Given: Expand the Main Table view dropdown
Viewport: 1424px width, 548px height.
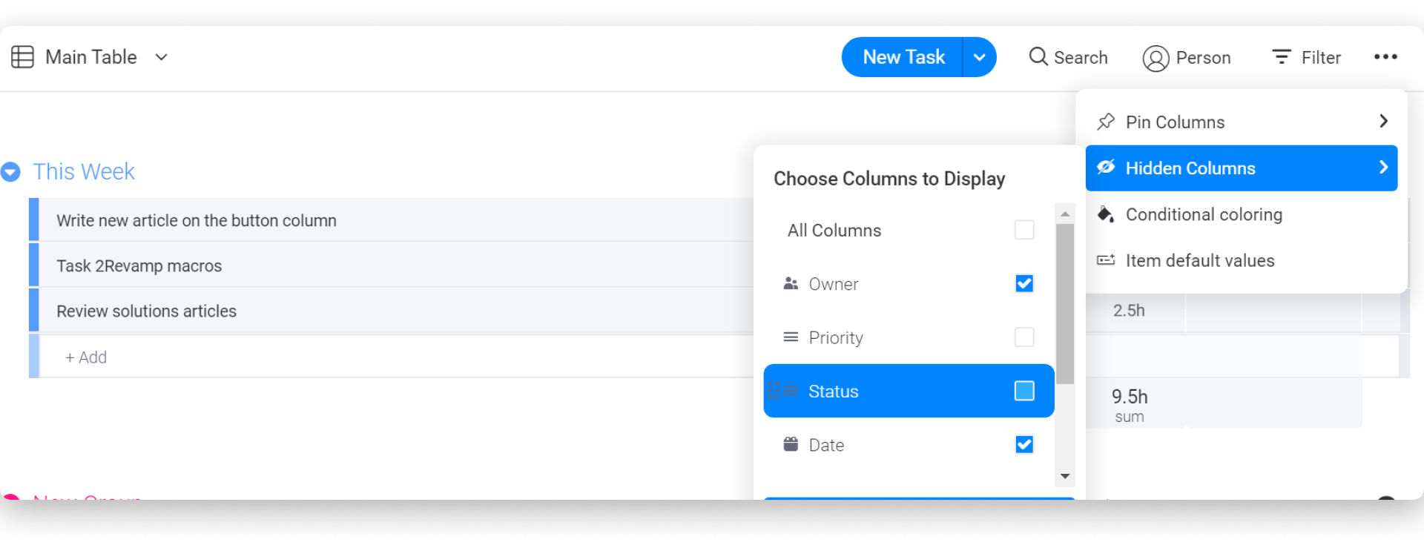Looking at the screenshot, I should [x=161, y=57].
